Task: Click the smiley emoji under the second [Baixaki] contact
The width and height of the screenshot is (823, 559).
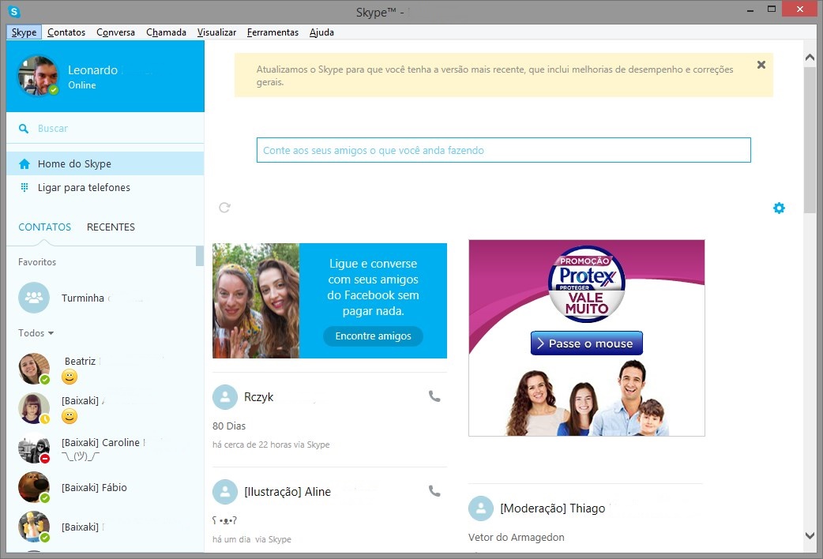Action: (70, 416)
